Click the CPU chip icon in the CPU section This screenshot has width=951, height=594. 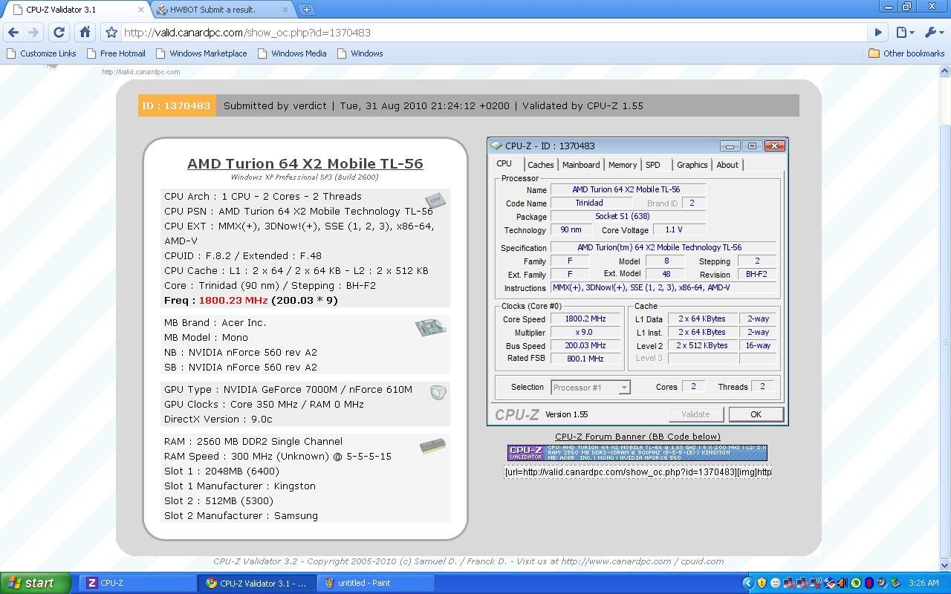435,200
